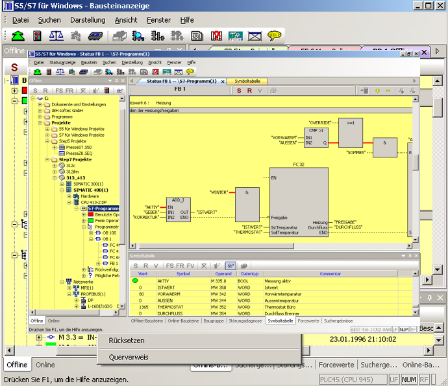Switch to yellow Symboltabelle tab beside Status FB 1
The height and width of the screenshot is (386, 448).
[247, 81]
